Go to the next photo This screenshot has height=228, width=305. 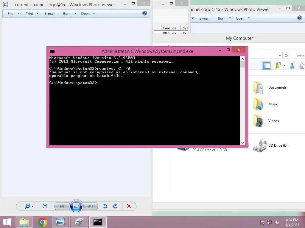[x=91, y=206]
